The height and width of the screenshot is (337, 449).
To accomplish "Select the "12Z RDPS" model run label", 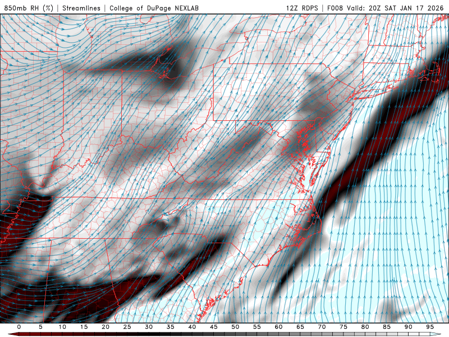I will click(x=302, y=8).
